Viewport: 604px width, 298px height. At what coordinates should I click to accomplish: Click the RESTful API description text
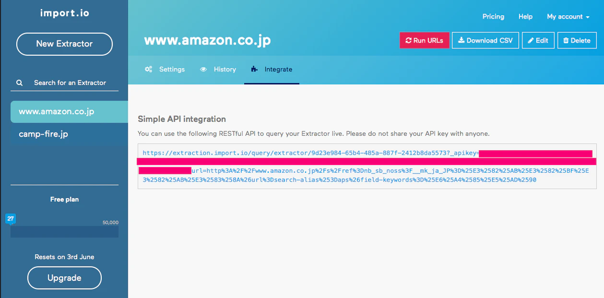tap(314, 133)
